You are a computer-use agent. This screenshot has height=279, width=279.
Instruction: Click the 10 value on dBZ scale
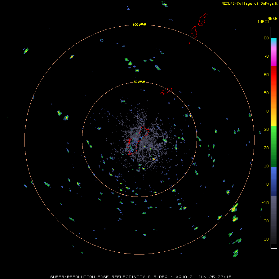click(266, 166)
